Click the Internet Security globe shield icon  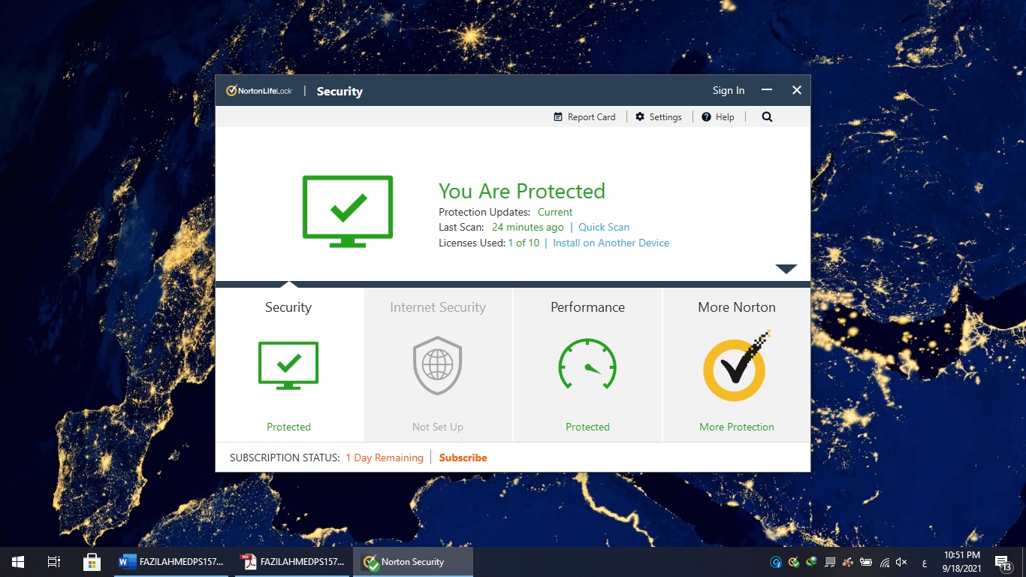[437, 366]
